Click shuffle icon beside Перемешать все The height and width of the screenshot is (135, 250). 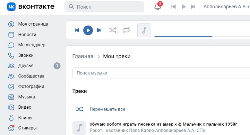click(79, 109)
